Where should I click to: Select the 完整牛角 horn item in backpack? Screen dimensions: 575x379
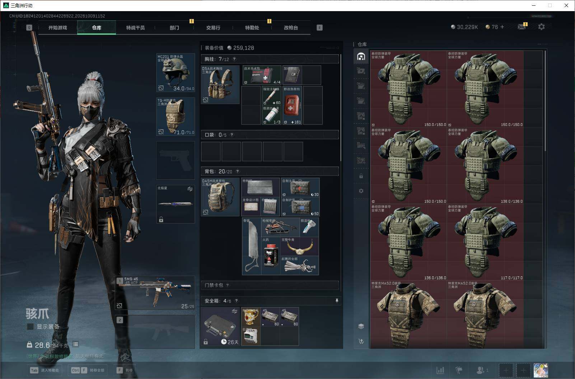point(299,246)
